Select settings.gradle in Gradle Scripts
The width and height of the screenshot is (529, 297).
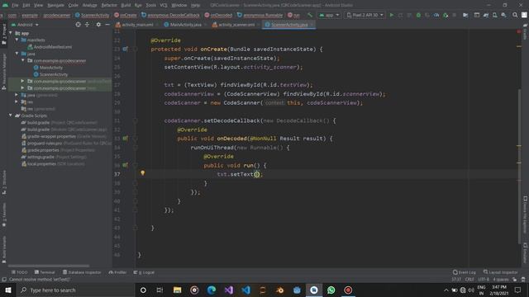click(54, 157)
